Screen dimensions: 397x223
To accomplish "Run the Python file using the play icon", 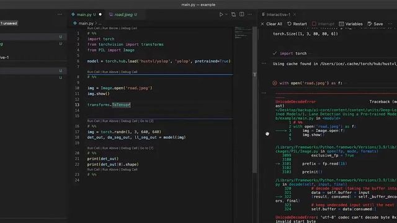I will coord(221,14).
